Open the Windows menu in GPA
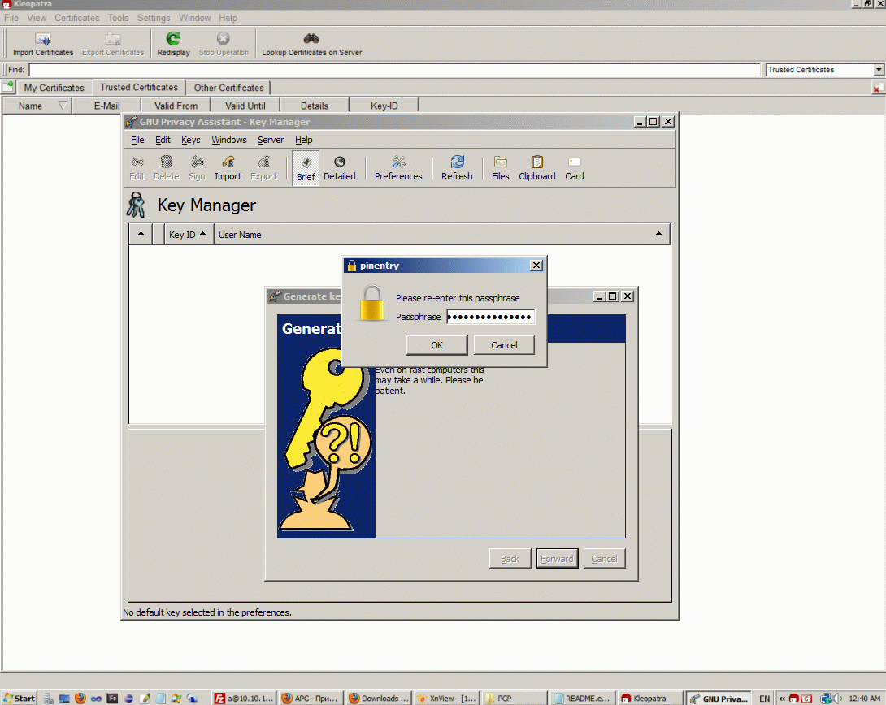886x705 pixels. [x=229, y=140]
